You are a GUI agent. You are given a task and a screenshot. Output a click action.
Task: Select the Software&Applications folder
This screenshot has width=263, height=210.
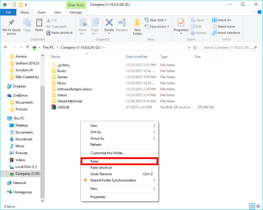(x=72, y=89)
